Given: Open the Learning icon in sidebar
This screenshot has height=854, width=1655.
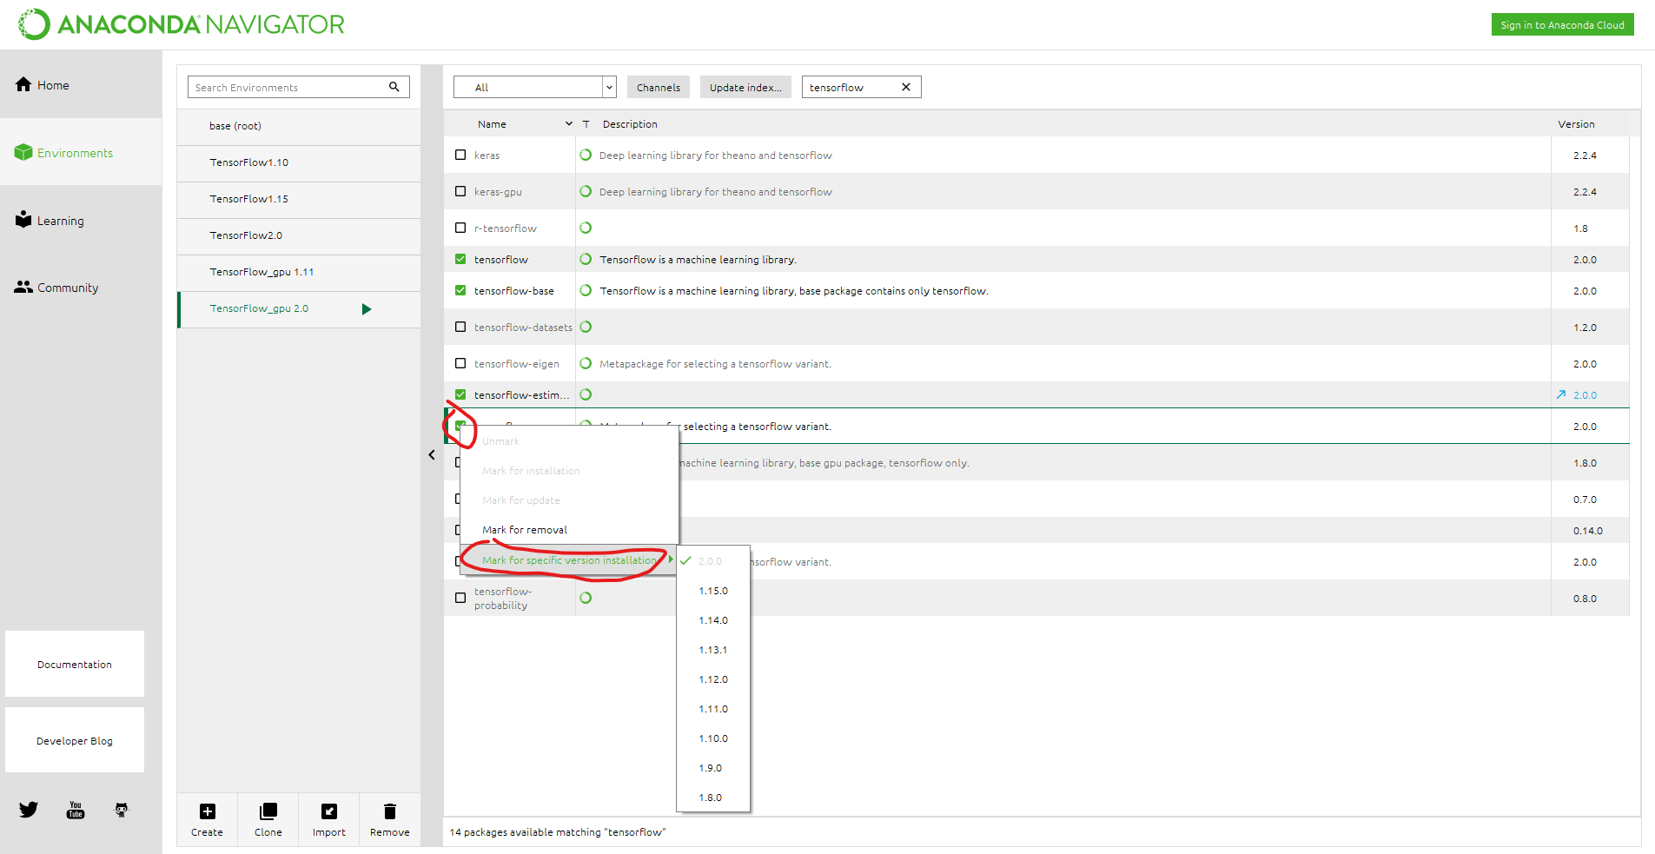Looking at the screenshot, I should (23, 219).
